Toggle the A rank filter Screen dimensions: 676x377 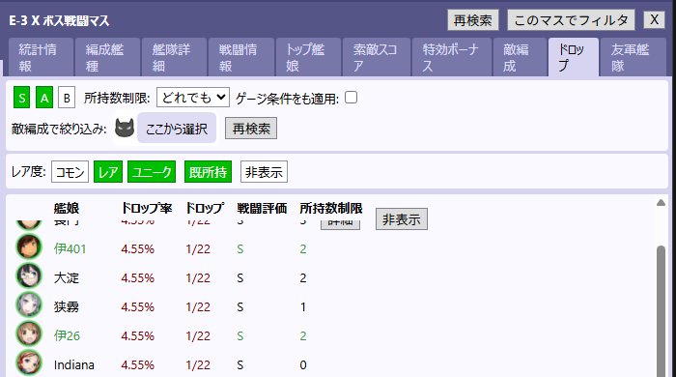click(x=44, y=97)
